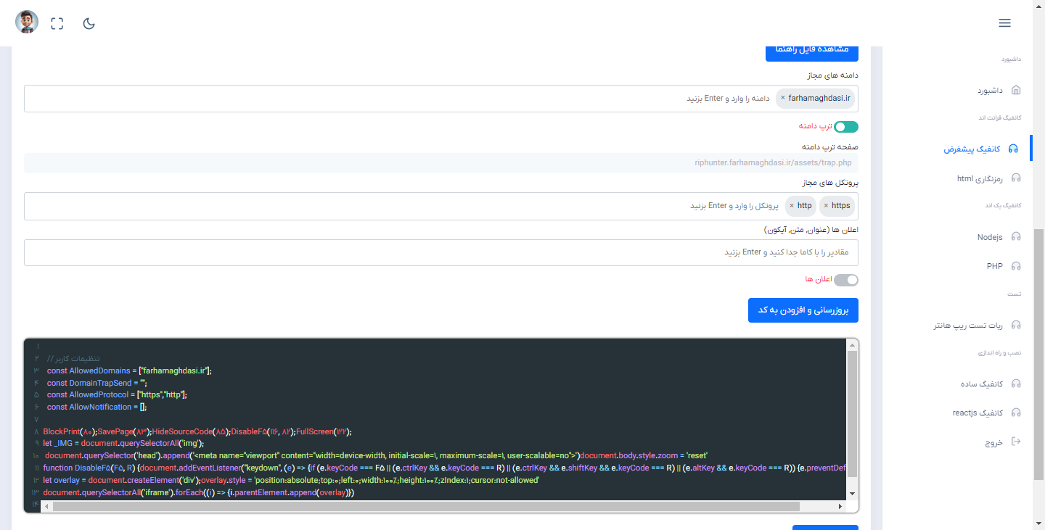Click the notifications values input field
Screen dimensions: 1045x530
click(x=440, y=253)
